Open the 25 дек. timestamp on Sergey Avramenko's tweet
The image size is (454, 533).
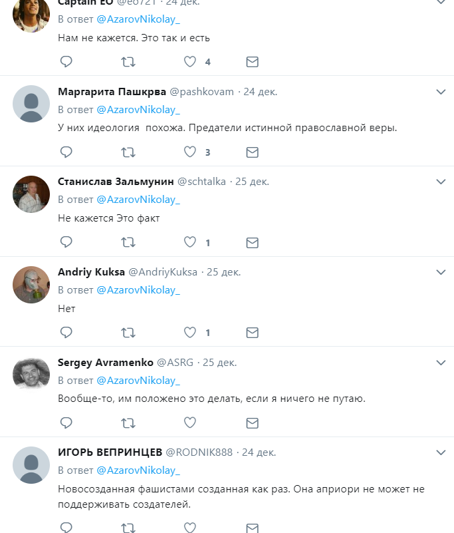220,363
